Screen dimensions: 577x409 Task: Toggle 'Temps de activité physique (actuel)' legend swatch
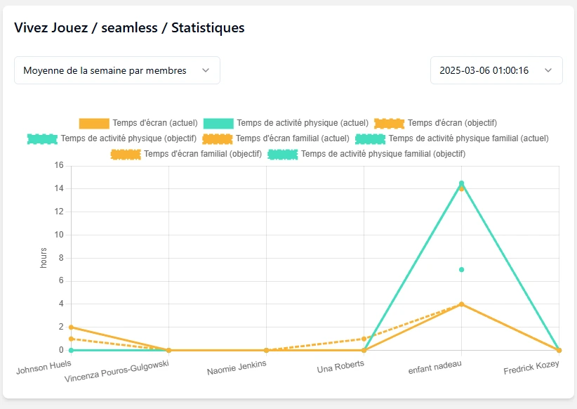pos(218,123)
